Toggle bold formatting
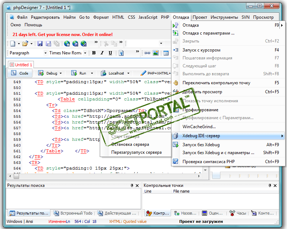 [x=94, y=53]
